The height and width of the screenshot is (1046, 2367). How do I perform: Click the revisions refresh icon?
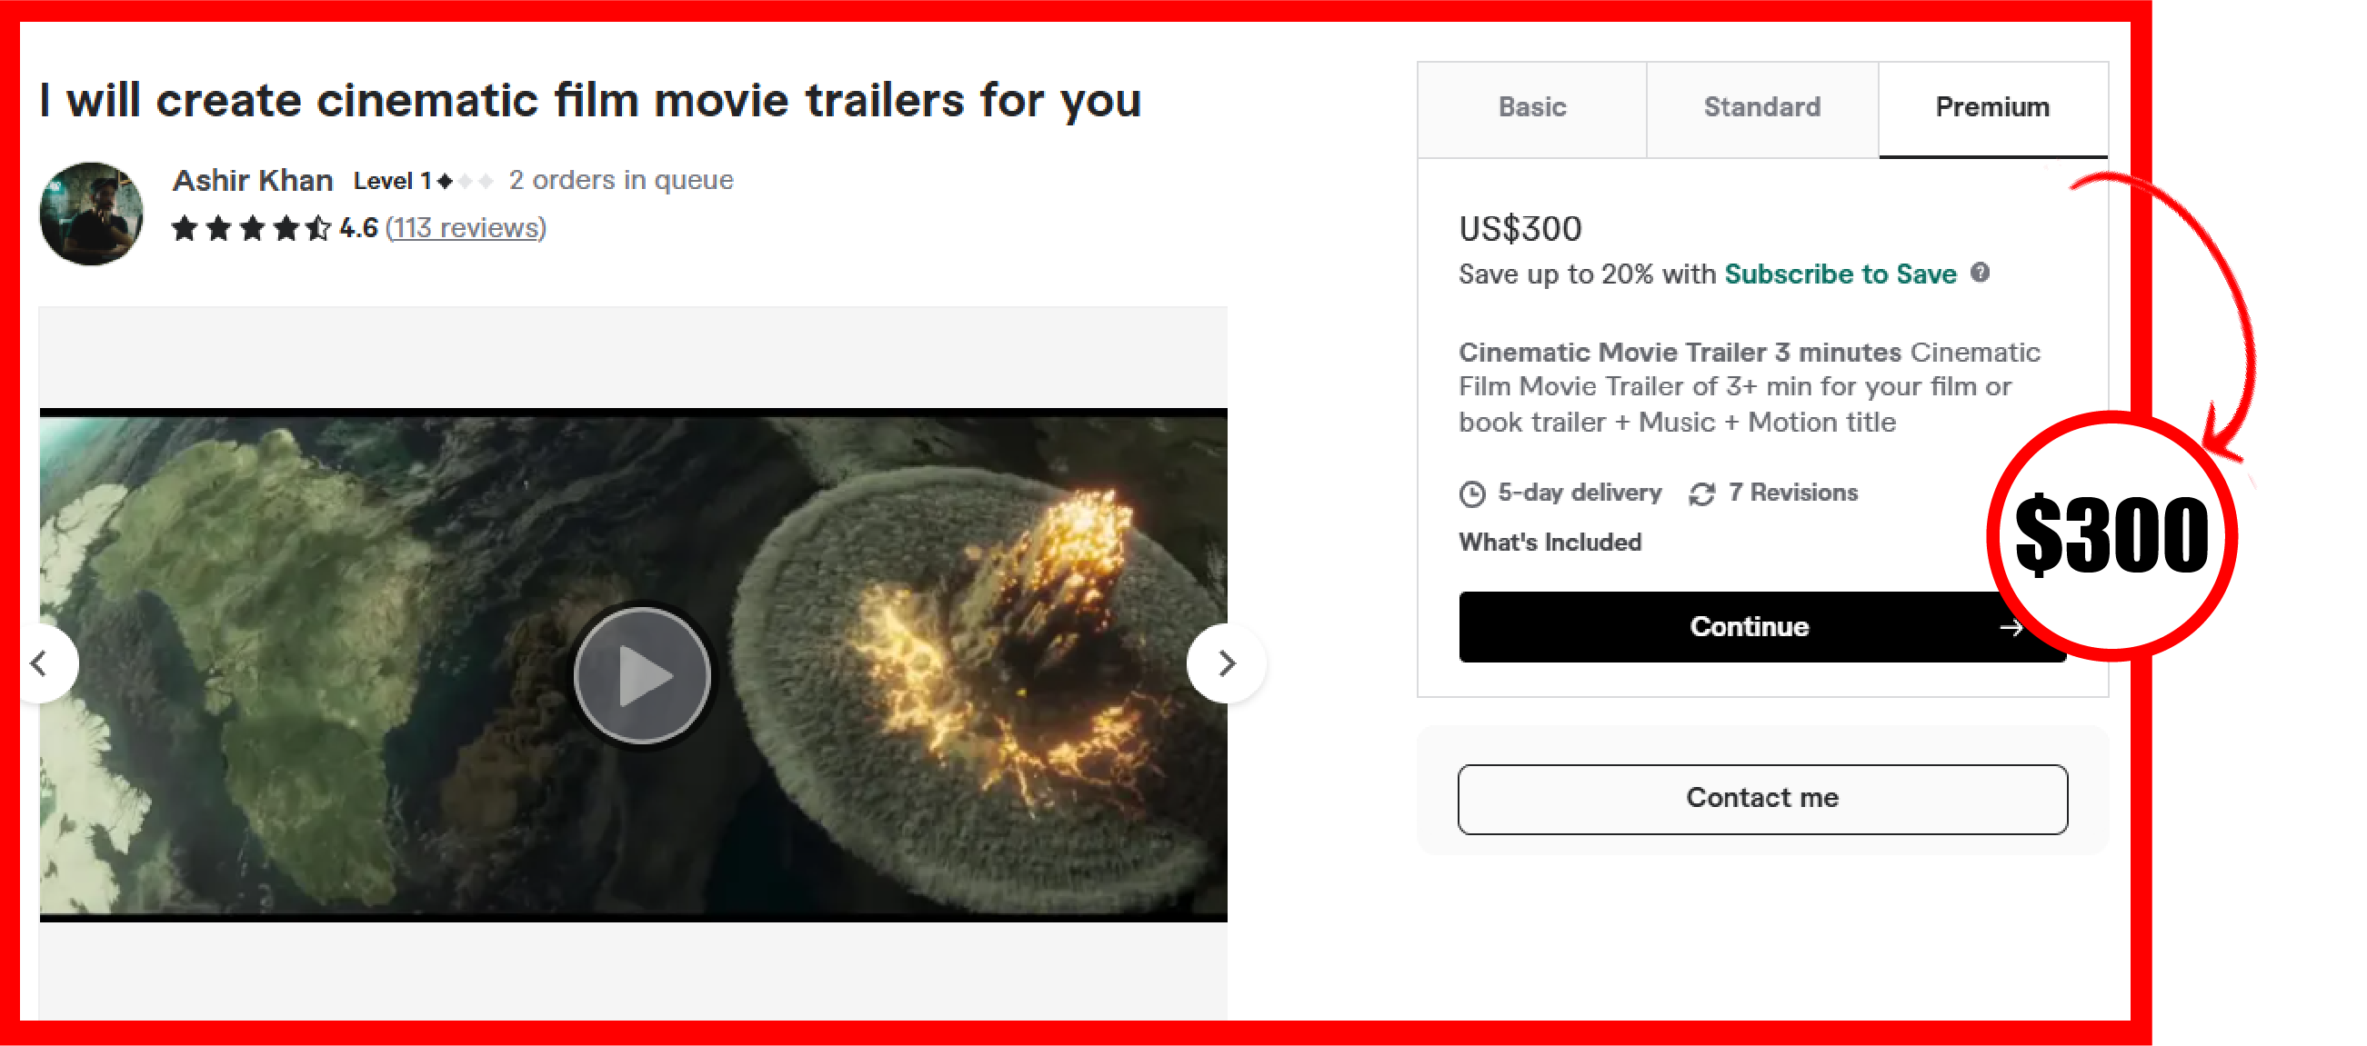click(1701, 494)
